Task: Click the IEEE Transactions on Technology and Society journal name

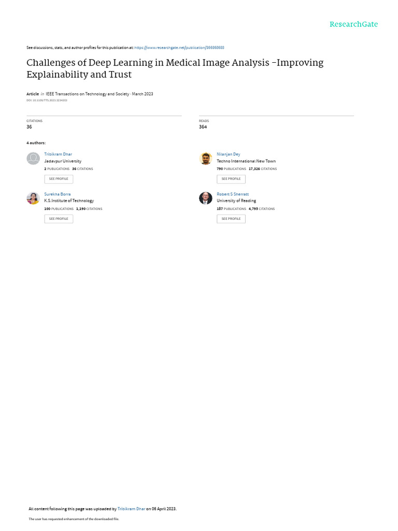Action: pos(88,94)
